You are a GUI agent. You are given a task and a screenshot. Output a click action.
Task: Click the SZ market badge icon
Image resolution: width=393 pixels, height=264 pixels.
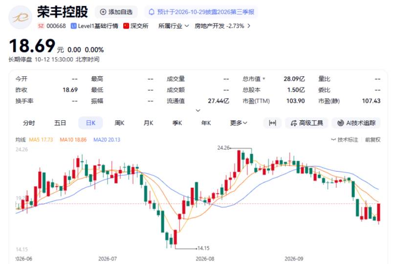[41, 26]
